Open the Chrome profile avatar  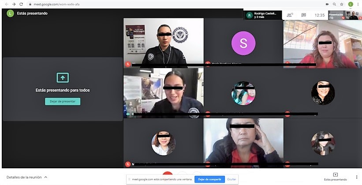click(x=351, y=4)
